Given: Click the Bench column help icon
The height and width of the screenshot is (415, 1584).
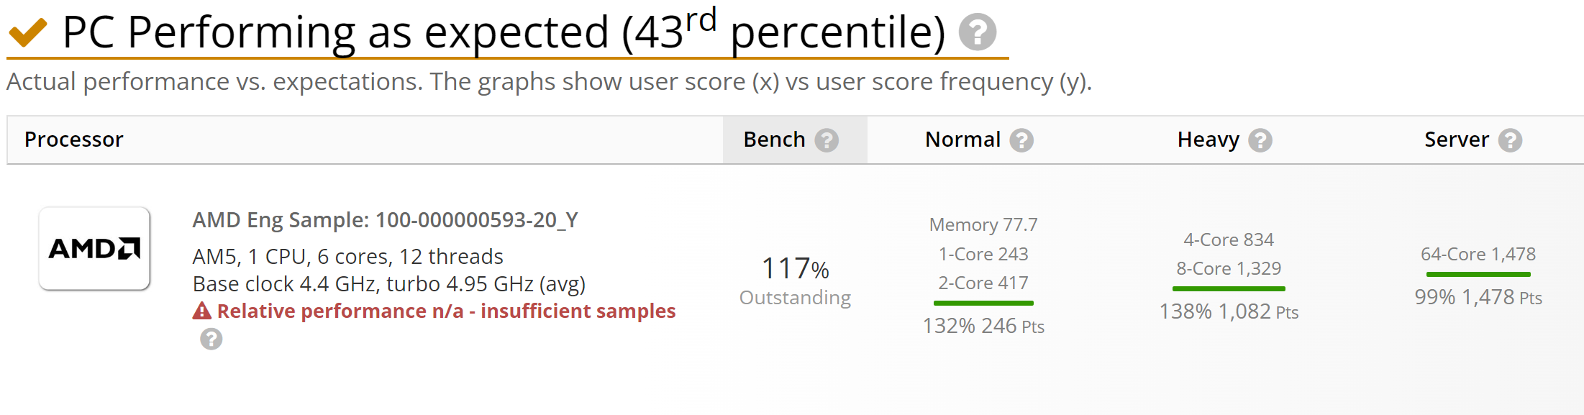Looking at the screenshot, I should [x=826, y=140].
